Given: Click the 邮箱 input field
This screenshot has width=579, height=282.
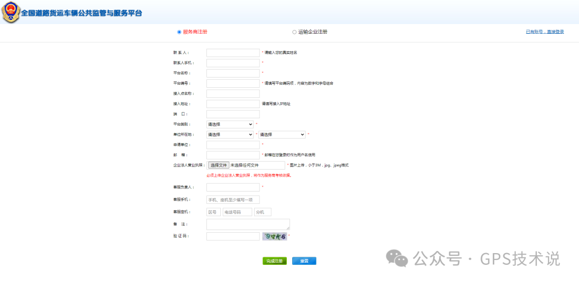Looking at the screenshot, I should (x=233, y=155).
